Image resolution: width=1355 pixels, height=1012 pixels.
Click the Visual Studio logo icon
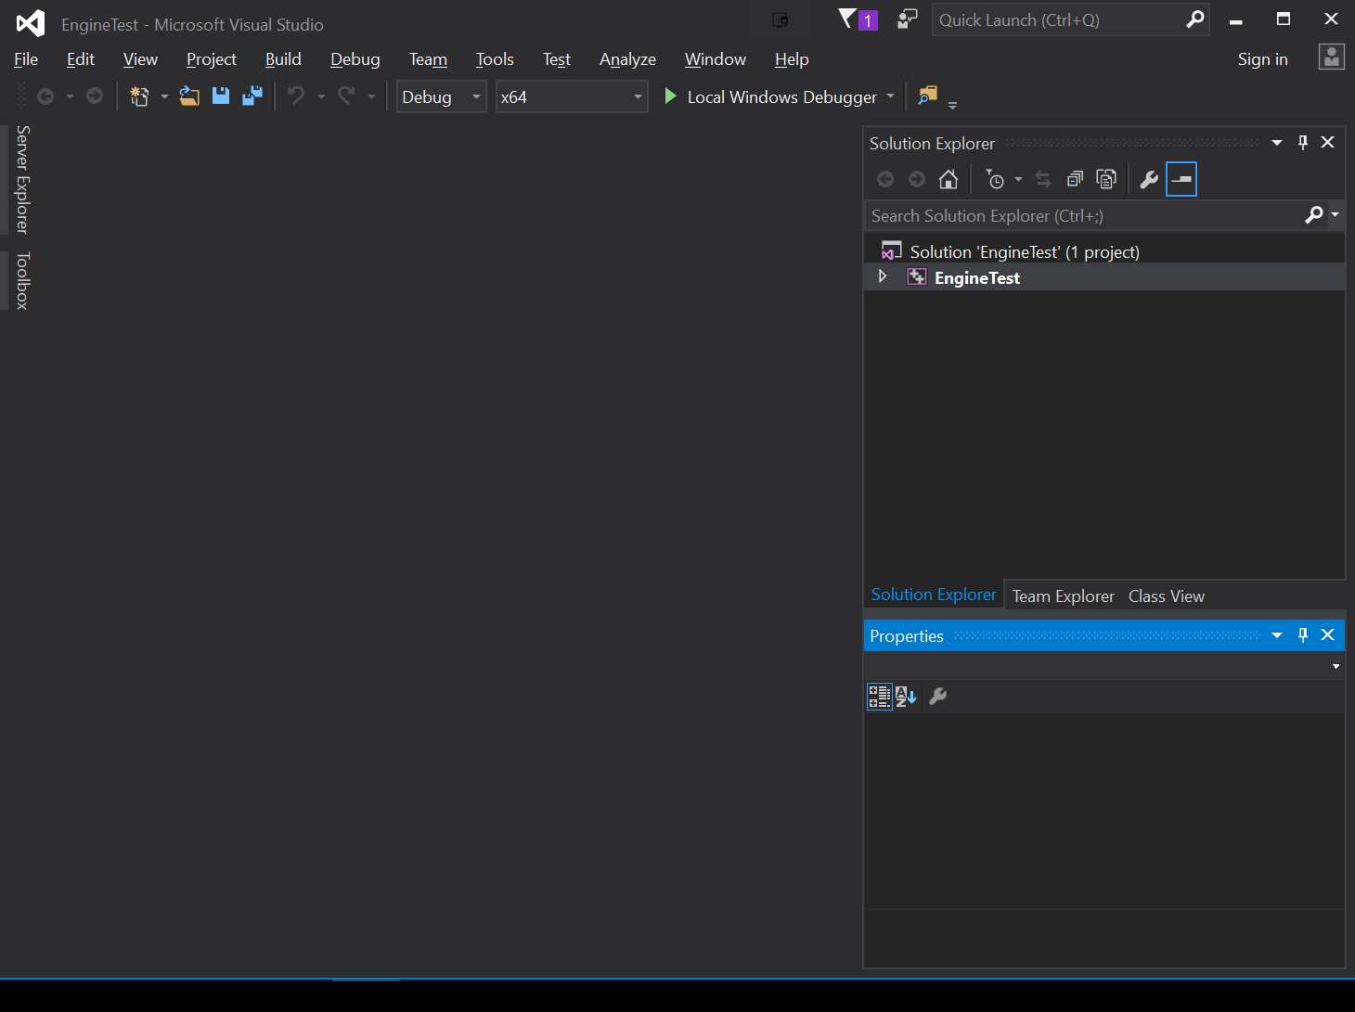point(31,23)
